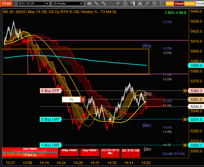This screenshot has width=204, height=167.
Task: Click the 5305.7 price marker
Action: 196,145
